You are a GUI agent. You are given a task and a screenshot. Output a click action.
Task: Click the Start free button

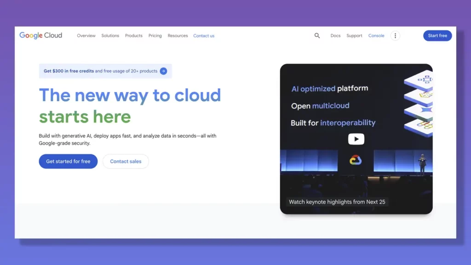coord(437,35)
